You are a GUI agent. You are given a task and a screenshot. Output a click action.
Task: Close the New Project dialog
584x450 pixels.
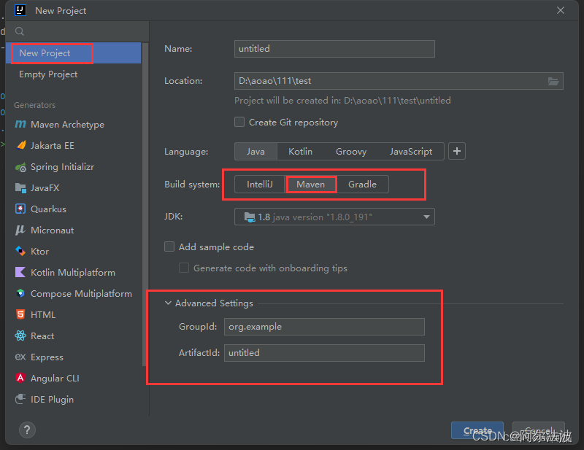[561, 10]
